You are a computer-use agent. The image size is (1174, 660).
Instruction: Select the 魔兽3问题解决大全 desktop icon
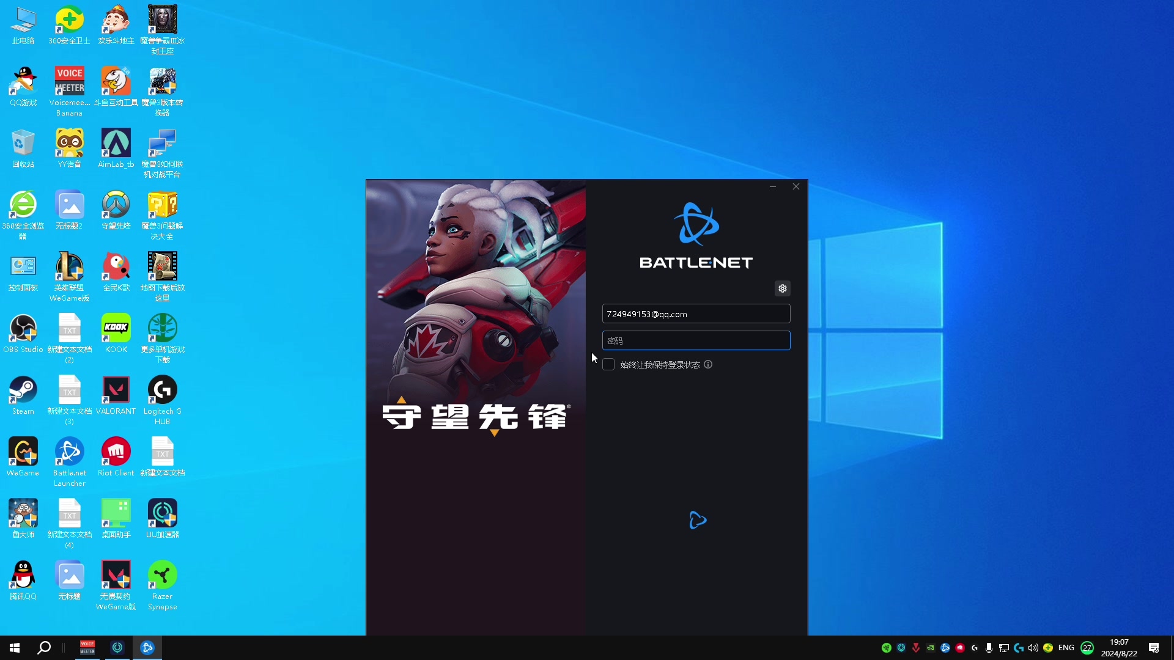[163, 215]
